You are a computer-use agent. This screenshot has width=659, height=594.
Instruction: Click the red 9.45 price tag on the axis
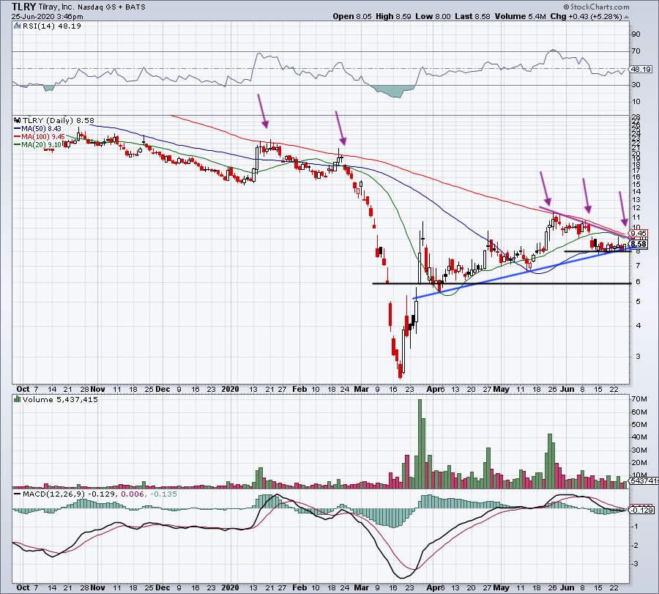point(638,234)
